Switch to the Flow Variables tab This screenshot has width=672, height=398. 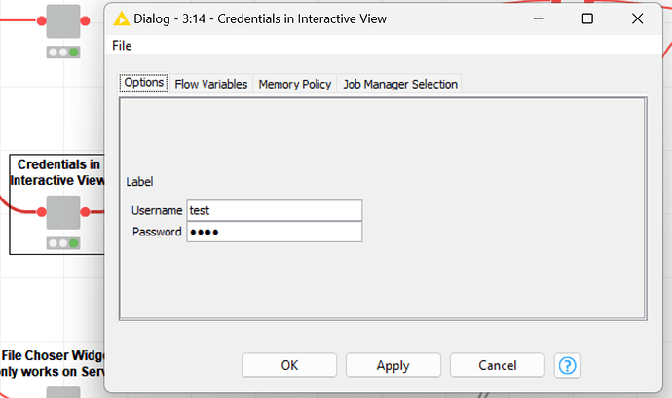[211, 84]
